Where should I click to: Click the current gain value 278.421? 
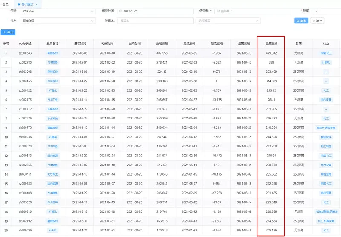[162, 62]
